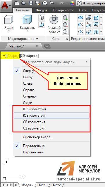
Task: Click the blue wireframe cube edge icon
Action: tap(96, 18)
